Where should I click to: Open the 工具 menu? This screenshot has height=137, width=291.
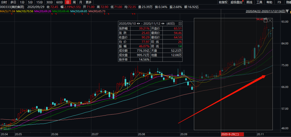click(x=259, y=2)
